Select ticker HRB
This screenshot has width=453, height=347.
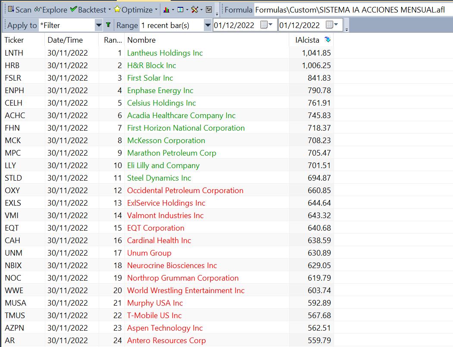(12, 65)
